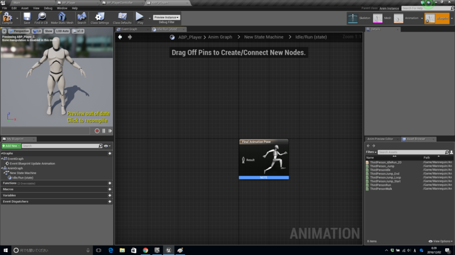
Task: Go forward in graph navigation history
Action: 130,37
